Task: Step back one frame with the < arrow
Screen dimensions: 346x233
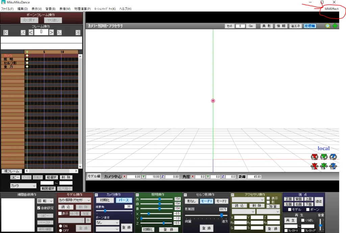Action: click(x=31, y=32)
